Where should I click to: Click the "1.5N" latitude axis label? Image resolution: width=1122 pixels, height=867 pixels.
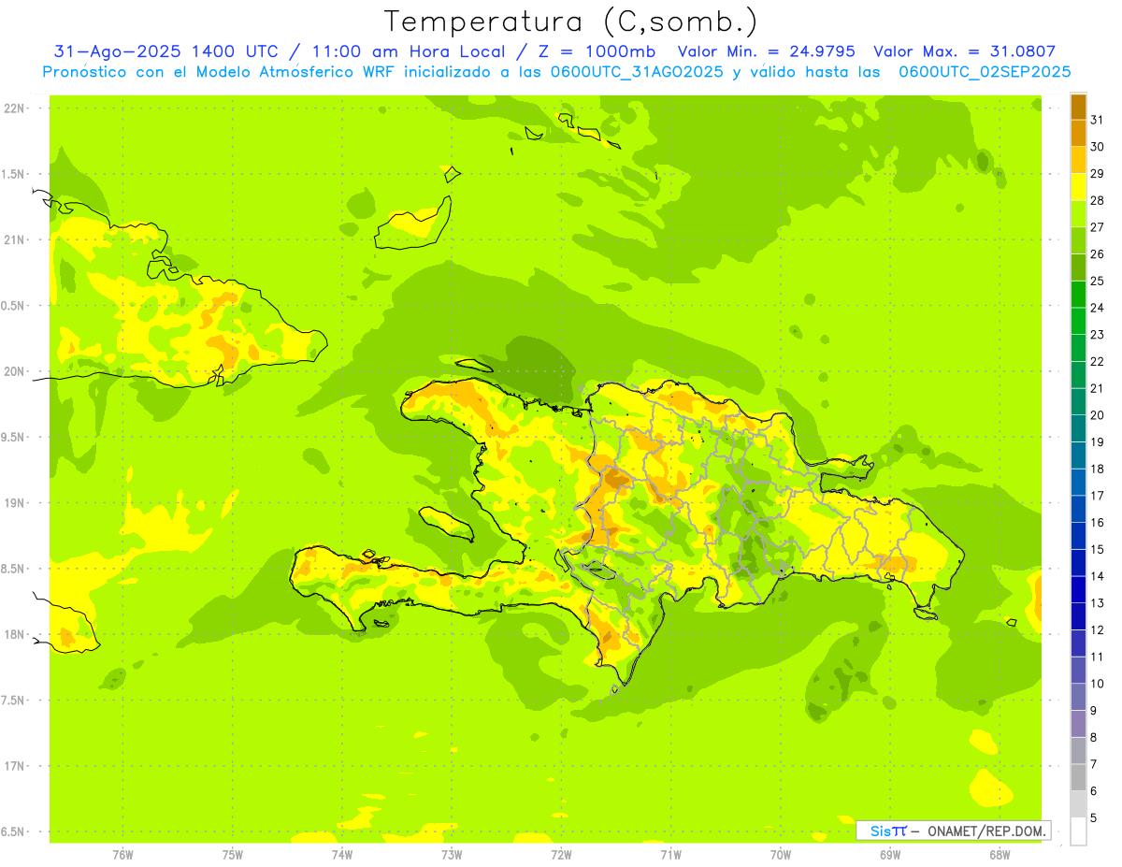coord(15,174)
